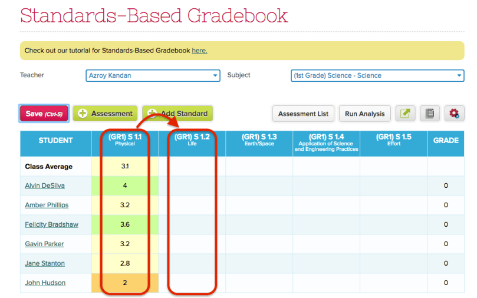This screenshot has width=477, height=298.
Task: Click Alvin DeSilva's score 4 cell
Action: point(125,186)
